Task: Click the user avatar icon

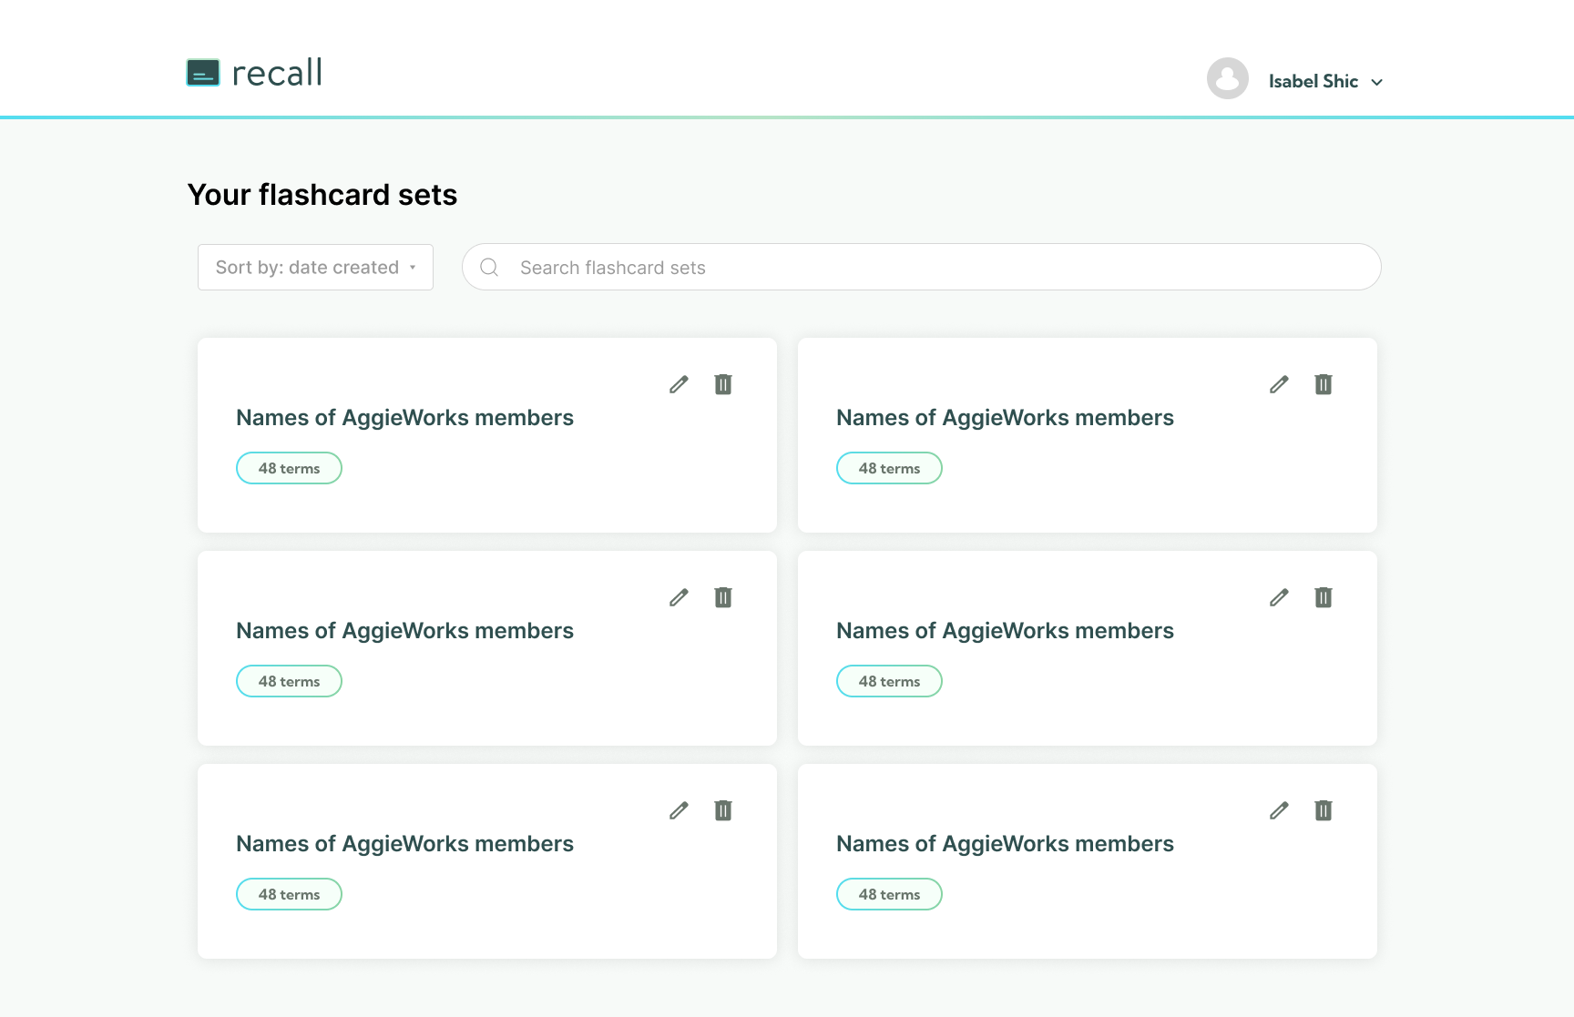Action: pos(1227,79)
